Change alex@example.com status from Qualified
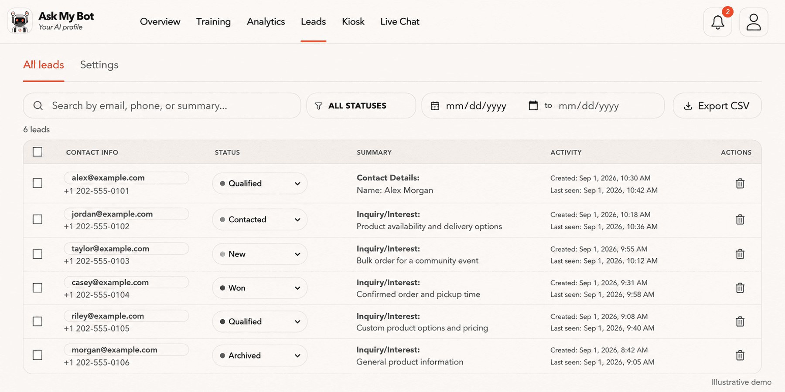The image size is (785, 392). pyautogui.click(x=260, y=183)
